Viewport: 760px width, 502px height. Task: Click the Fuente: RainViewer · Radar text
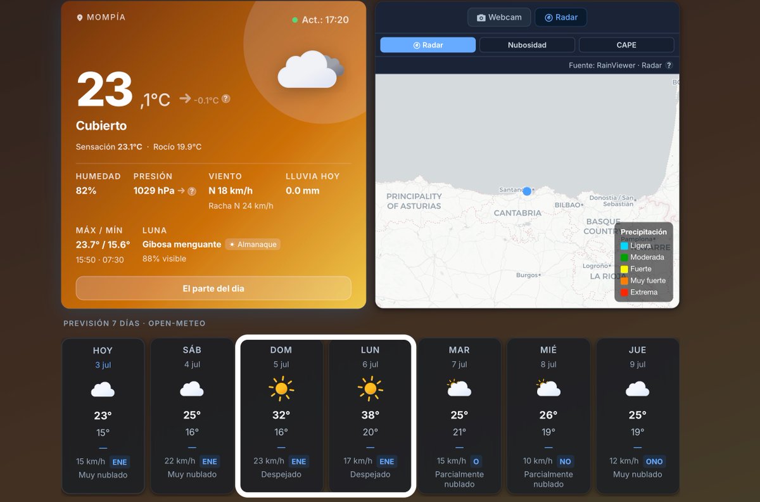pyautogui.click(x=615, y=65)
